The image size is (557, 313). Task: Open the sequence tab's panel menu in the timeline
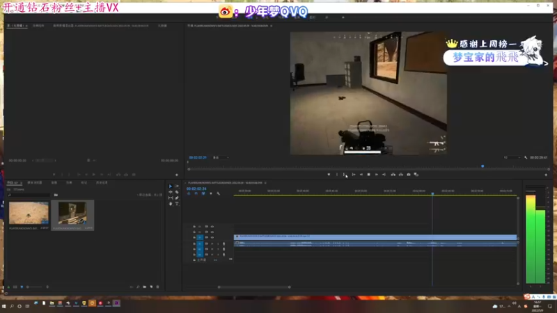tap(265, 183)
